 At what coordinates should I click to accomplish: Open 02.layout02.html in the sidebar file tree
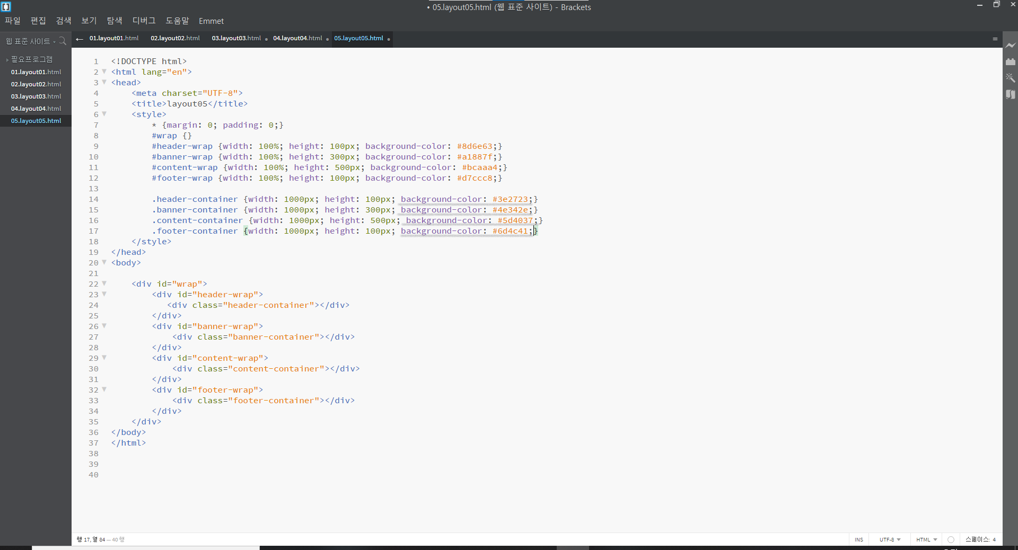[x=36, y=84]
